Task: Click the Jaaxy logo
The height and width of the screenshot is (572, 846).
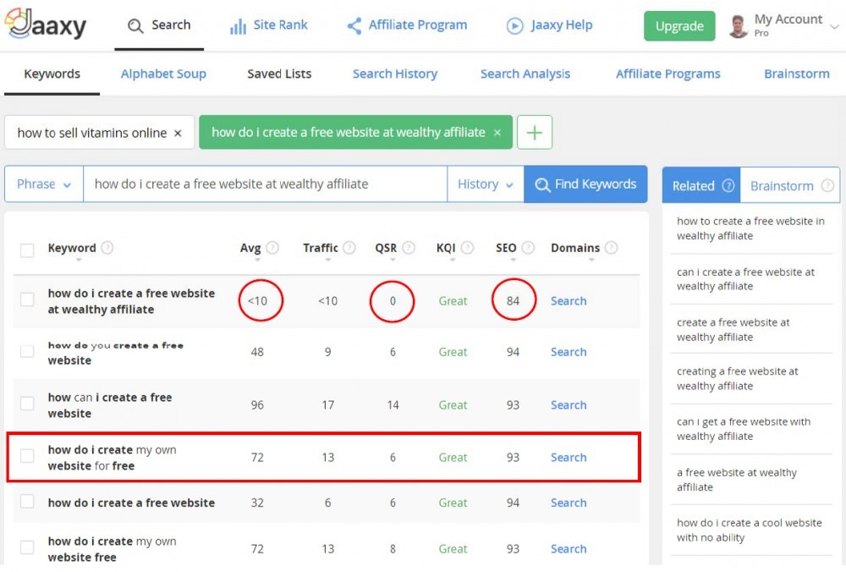Action: pos(46,25)
